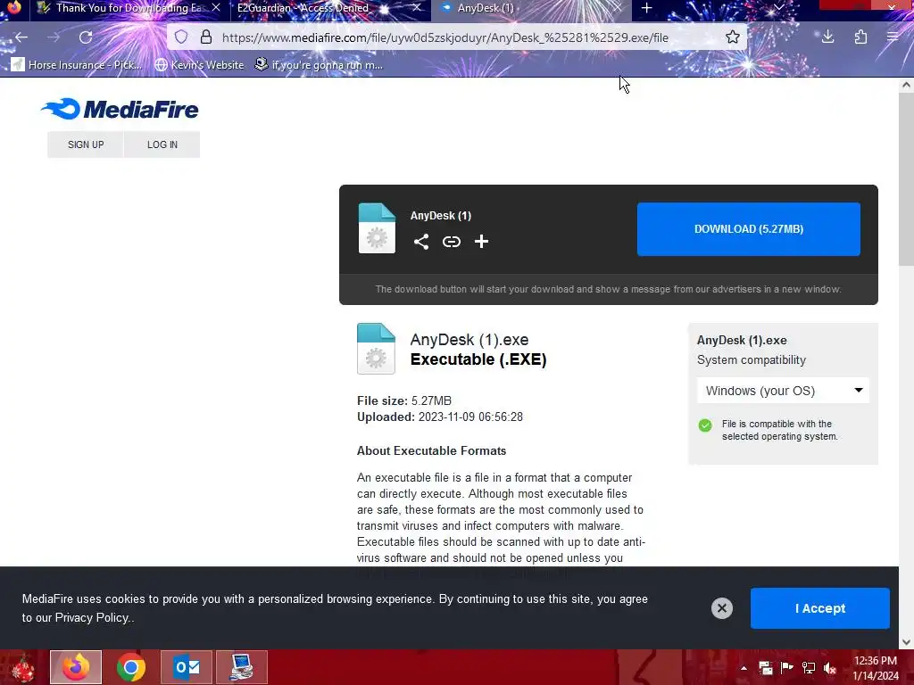Click the forward navigation arrow
Image resolution: width=914 pixels, height=685 pixels.
point(54,37)
